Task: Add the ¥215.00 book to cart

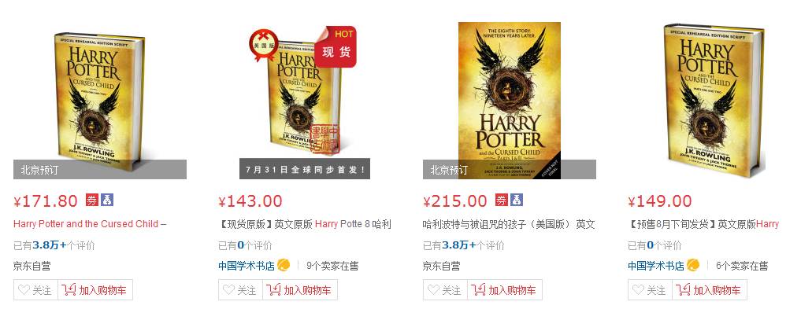Action: 505,290
